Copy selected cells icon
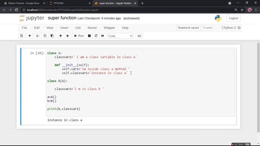 pyautogui.click(x=45, y=36)
